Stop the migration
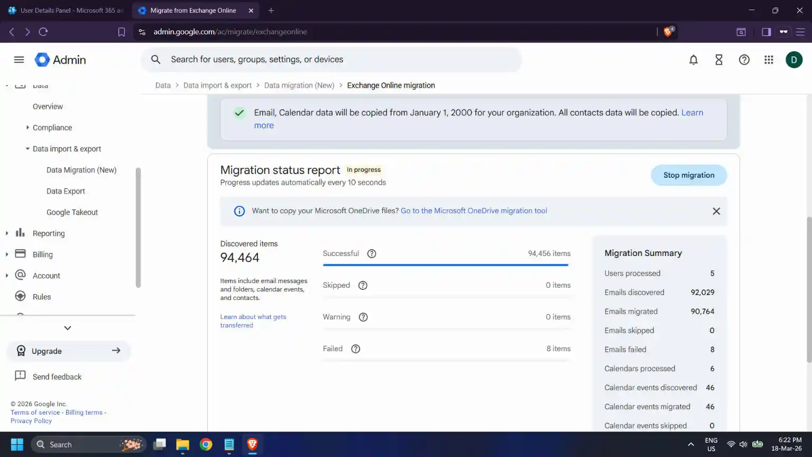 pyautogui.click(x=689, y=175)
